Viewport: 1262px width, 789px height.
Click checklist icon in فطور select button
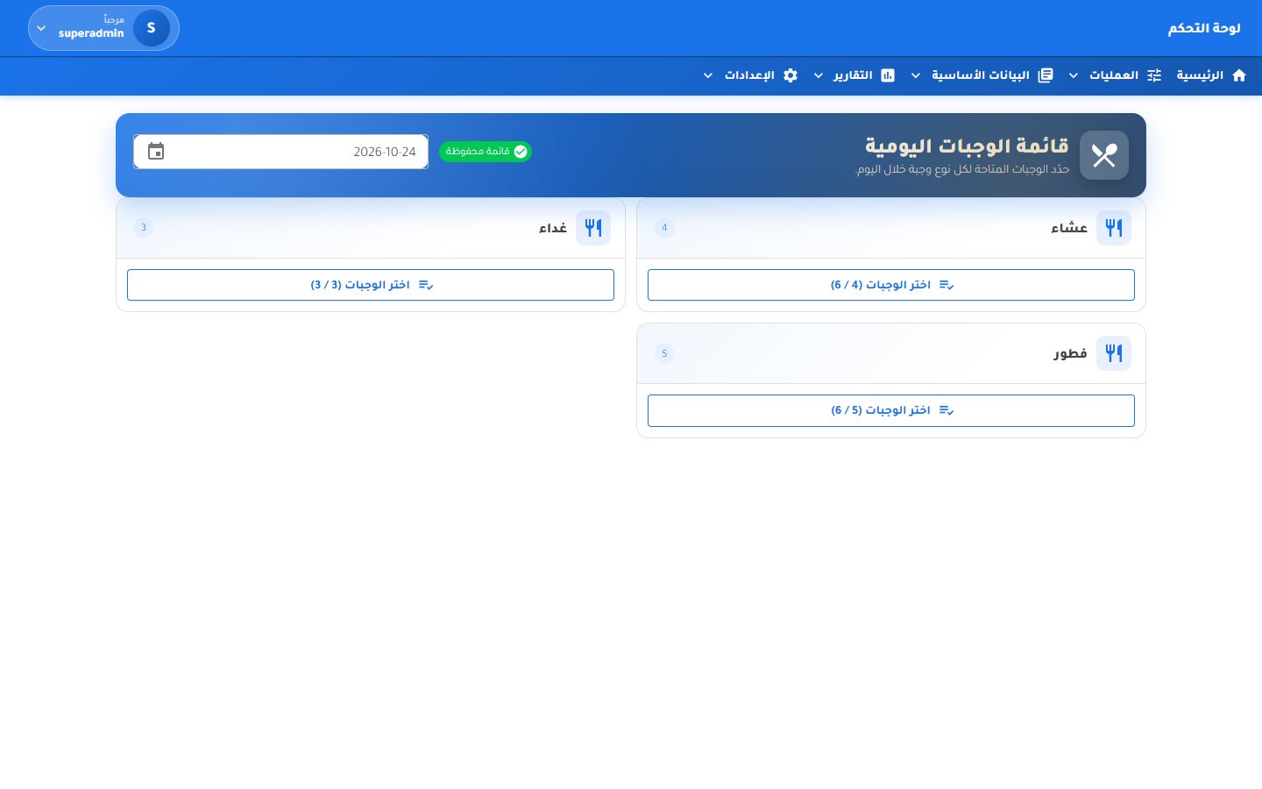[x=946, y=410]
